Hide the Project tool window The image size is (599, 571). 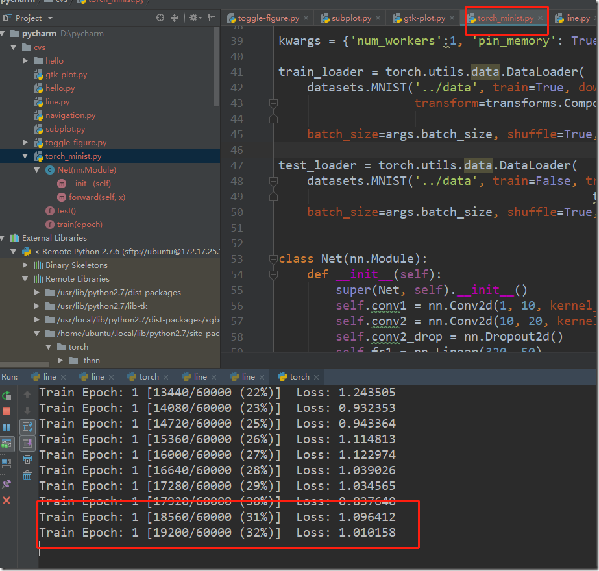click(x=212, y=18)
